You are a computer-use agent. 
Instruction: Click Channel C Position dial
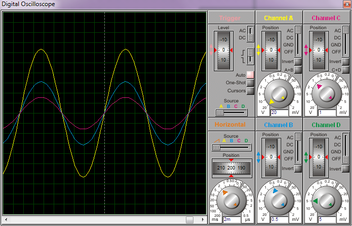pos(319,50)
